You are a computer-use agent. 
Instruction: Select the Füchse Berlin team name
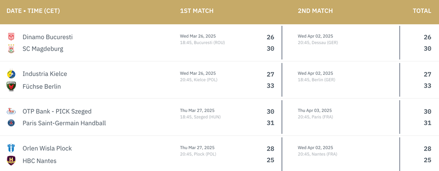point(42,86)
